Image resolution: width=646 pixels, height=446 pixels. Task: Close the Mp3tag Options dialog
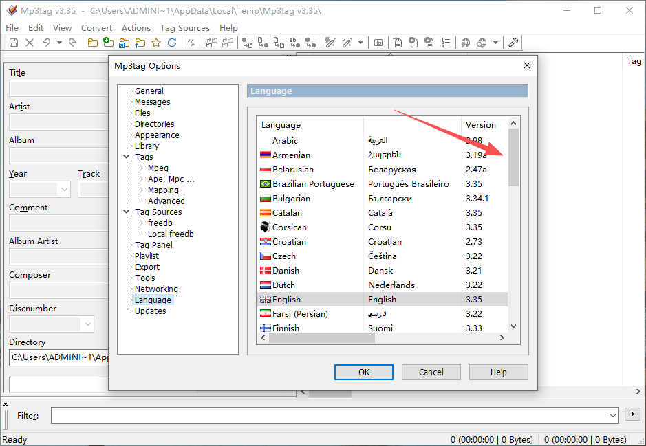[x=526, y=65]
